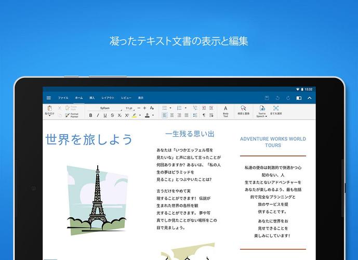Toggle the view mode icon
Screen dimensions: 358x260
click(299, 98)
